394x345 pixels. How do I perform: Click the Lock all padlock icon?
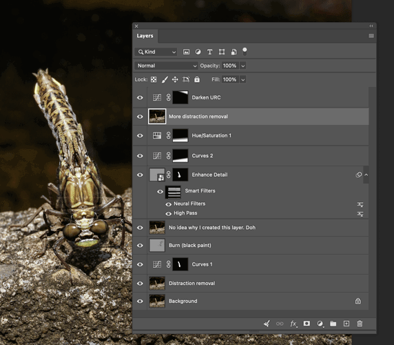197,79
